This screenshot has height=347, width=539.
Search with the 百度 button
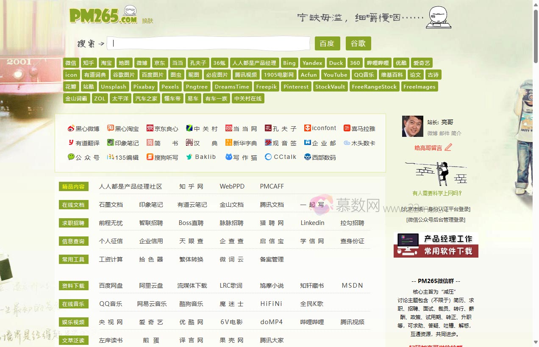(327, 43)
